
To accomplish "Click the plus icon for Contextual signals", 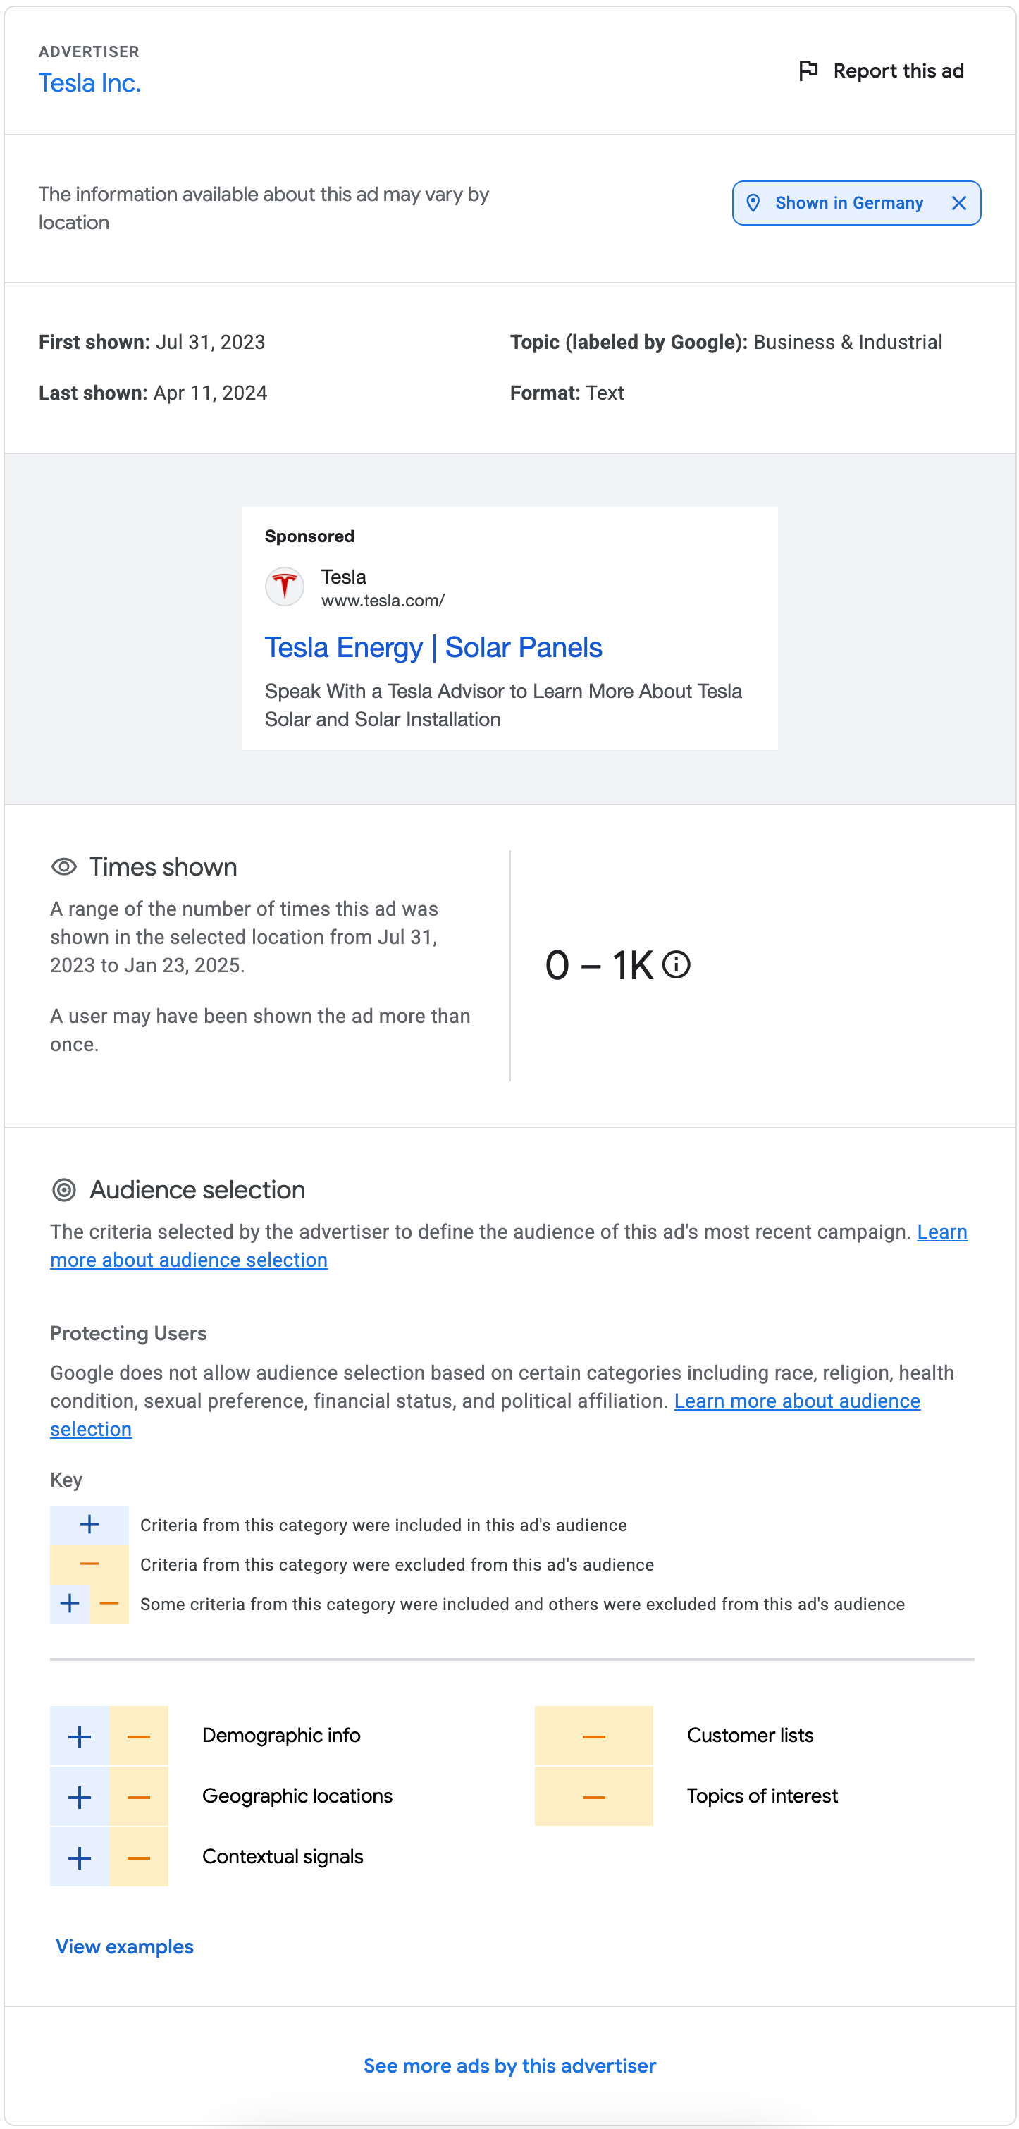I will tap(80, 1858).
